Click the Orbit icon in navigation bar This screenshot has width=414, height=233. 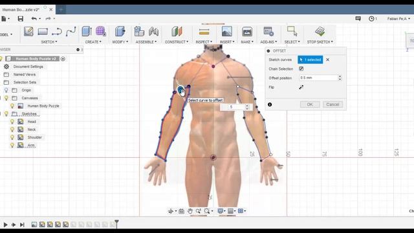171,211
